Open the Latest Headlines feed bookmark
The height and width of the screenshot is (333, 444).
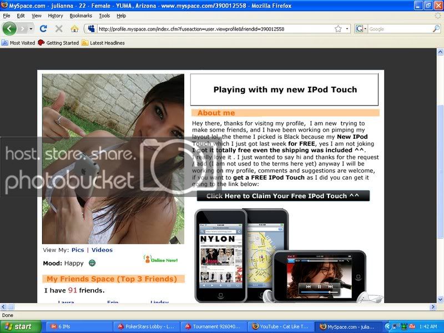pos(103,43)
